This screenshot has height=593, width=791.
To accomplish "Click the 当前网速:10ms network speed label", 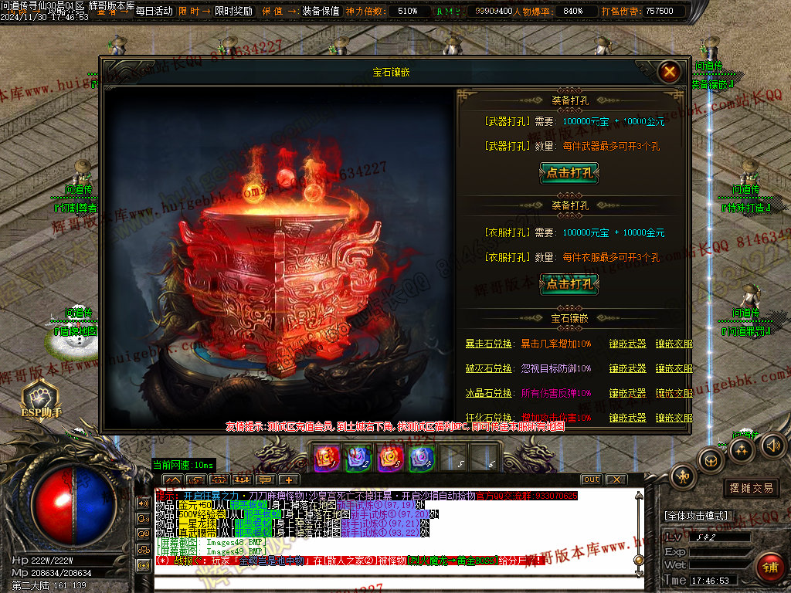I will [183, 465].
